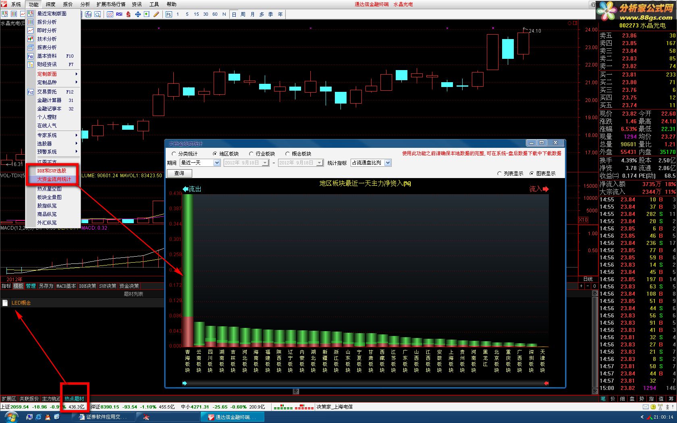This screenshot has width=677, height=423.
Task: Choose DDE和SUP选股 menu entry
Action: pyautogui.click(x=52, y=171)
